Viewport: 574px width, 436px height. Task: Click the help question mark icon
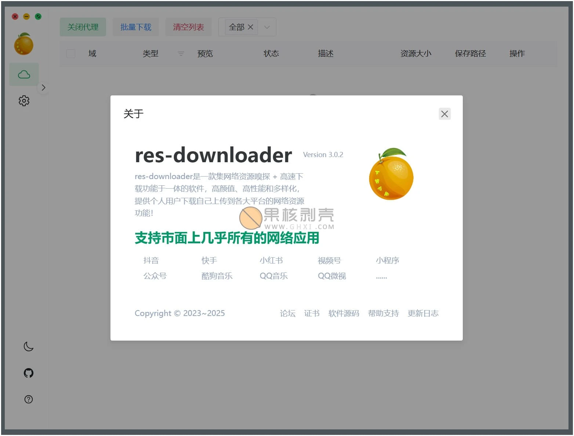[28, 399]
